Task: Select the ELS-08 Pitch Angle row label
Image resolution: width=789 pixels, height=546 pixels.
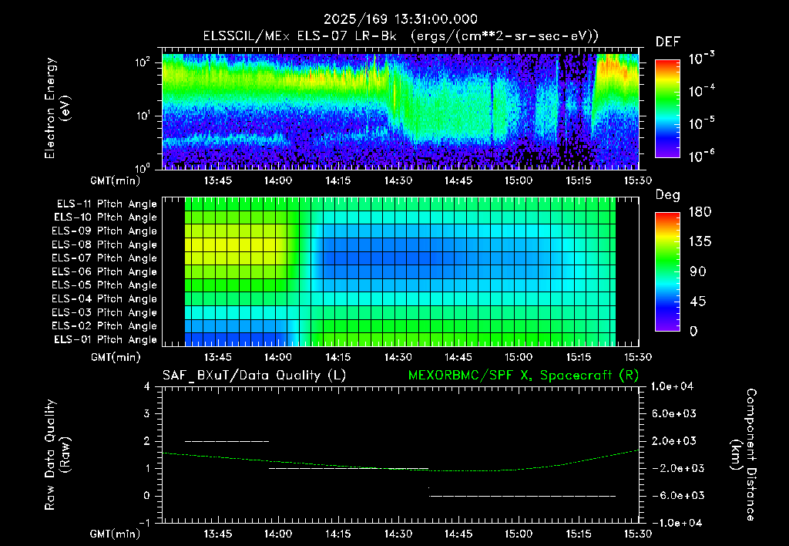Action: [x=105, y=244]
